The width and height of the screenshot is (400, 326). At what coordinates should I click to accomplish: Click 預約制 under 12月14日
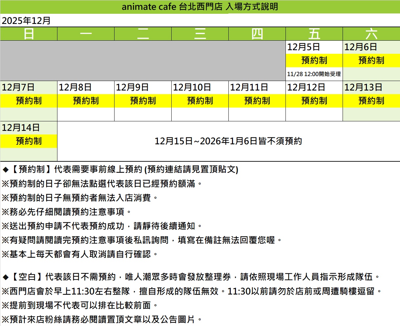pos(29,141)
